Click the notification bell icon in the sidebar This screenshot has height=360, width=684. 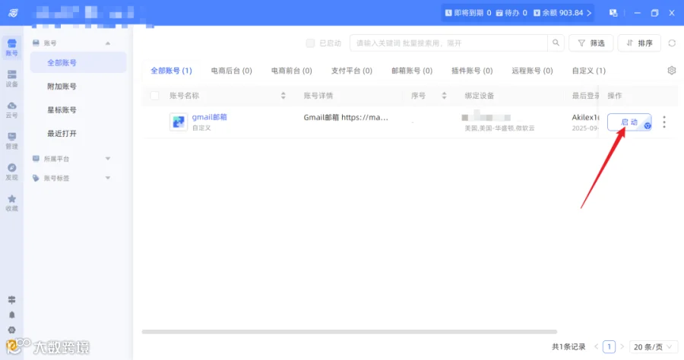pos(11,314)
